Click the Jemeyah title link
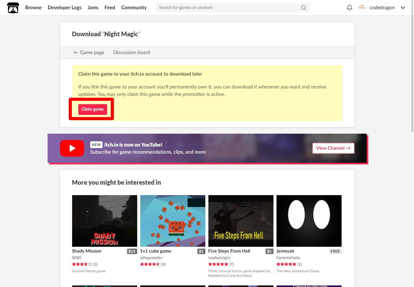Screen dimensions: 414x287 point(285,251)
